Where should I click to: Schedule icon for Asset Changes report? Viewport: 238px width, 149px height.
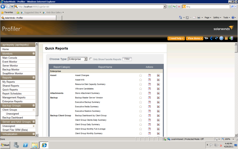150,75
